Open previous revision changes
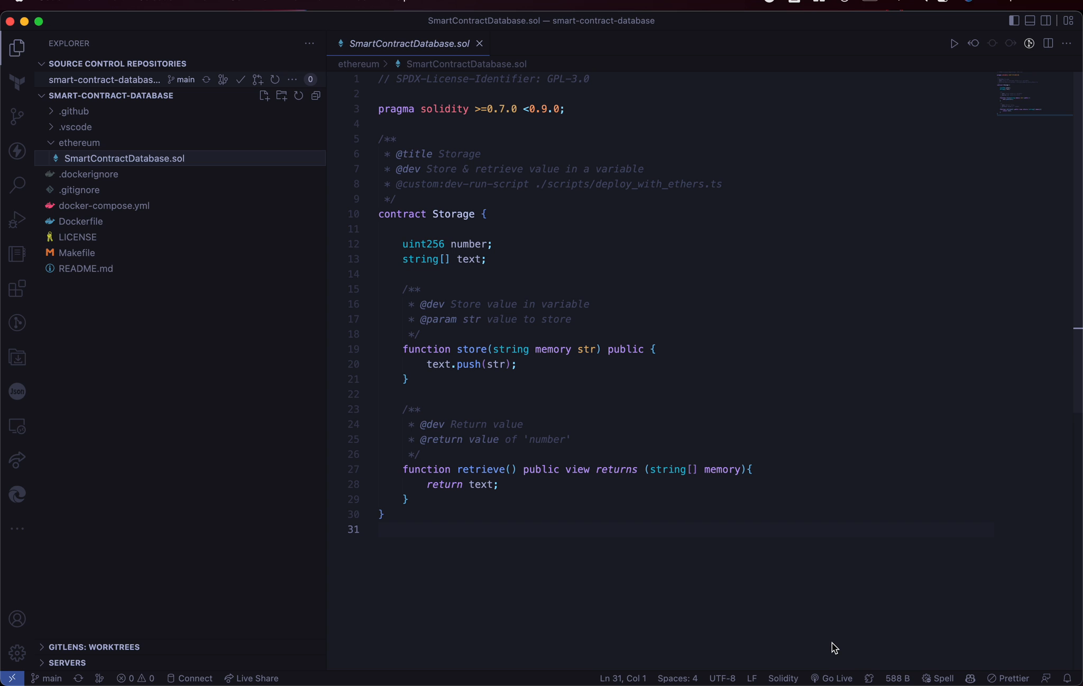Screen dimensions: 1083x686 [973, 44]
